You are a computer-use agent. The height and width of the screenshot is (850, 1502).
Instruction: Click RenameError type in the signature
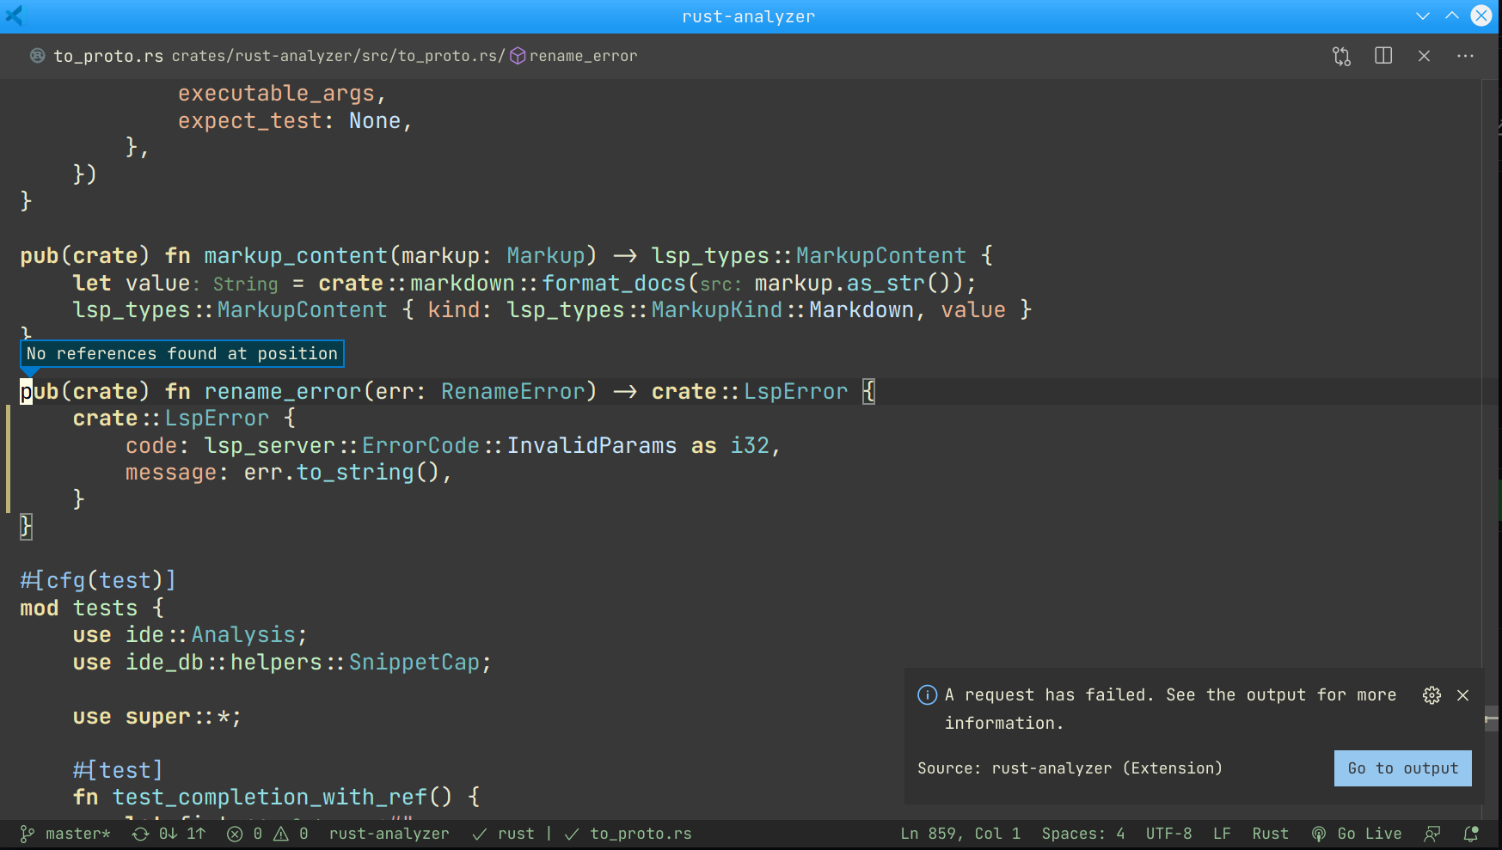point(512,392)
